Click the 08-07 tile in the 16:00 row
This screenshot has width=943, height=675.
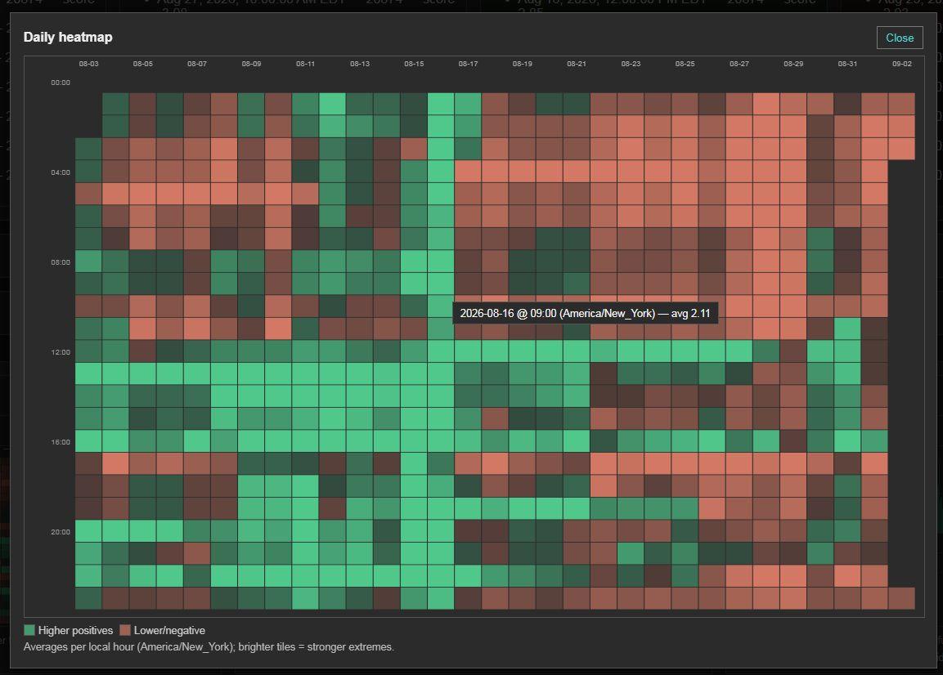point(196,441)
